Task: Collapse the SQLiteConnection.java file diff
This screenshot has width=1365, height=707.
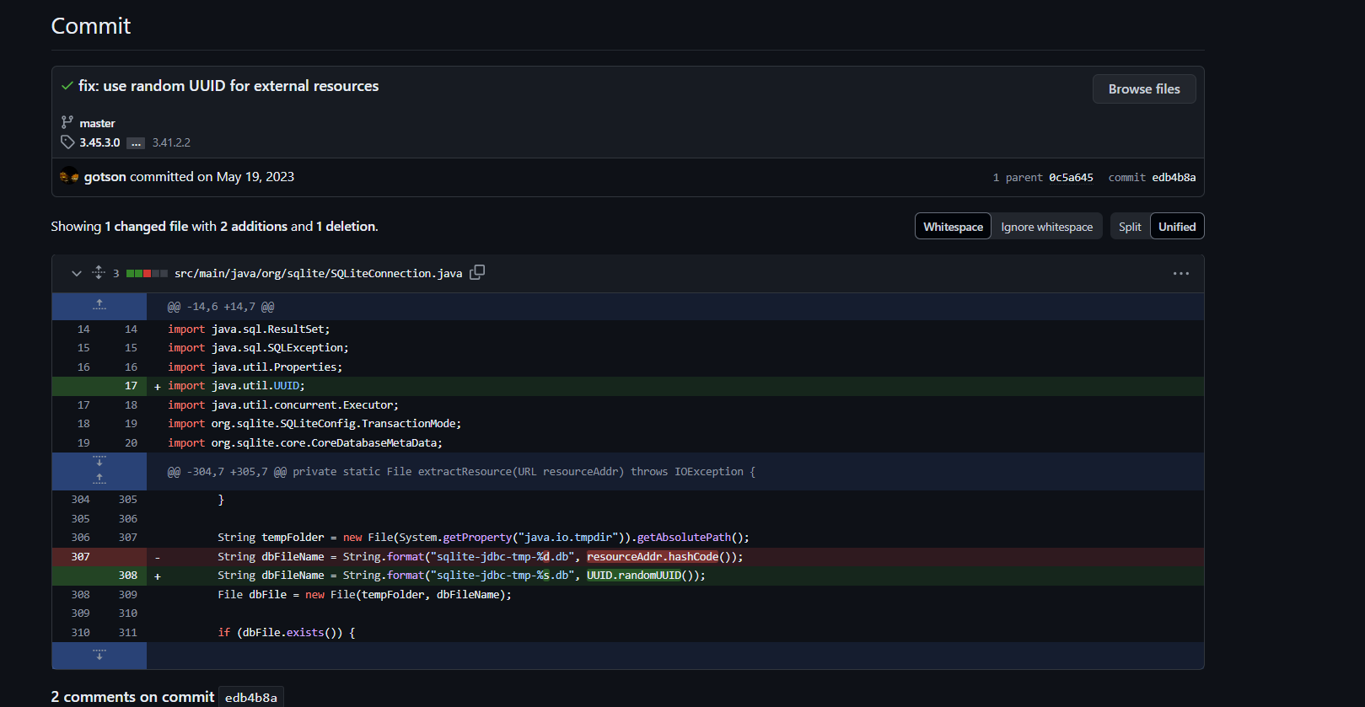Action: click(x=77, y=273)
